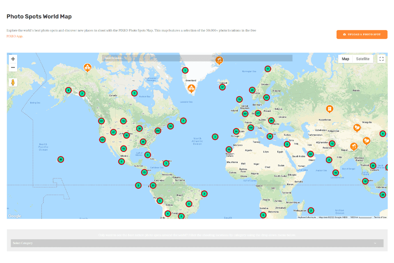The width and height of the screenshot is (394, 263).
Task: Switch to the Satellite view type
Action: (x=362, y=59)
